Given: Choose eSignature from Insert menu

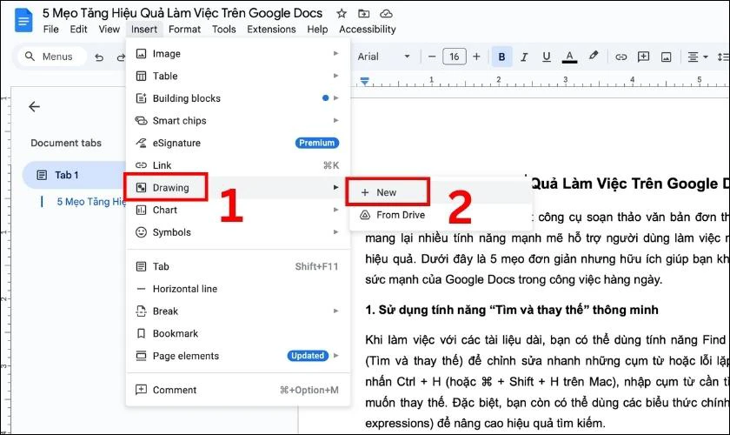Looking at the screenshot, I should [x=237, y=144].
